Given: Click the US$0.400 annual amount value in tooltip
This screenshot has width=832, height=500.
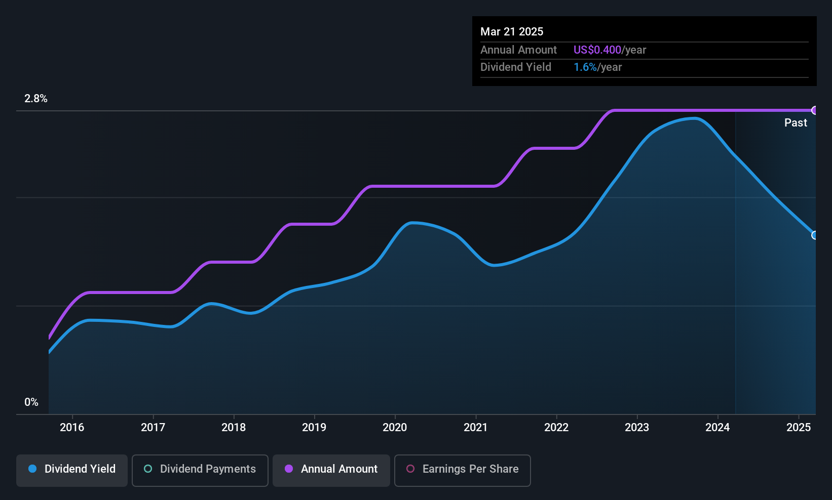Looking at the screenshot, I should point(597,50).
